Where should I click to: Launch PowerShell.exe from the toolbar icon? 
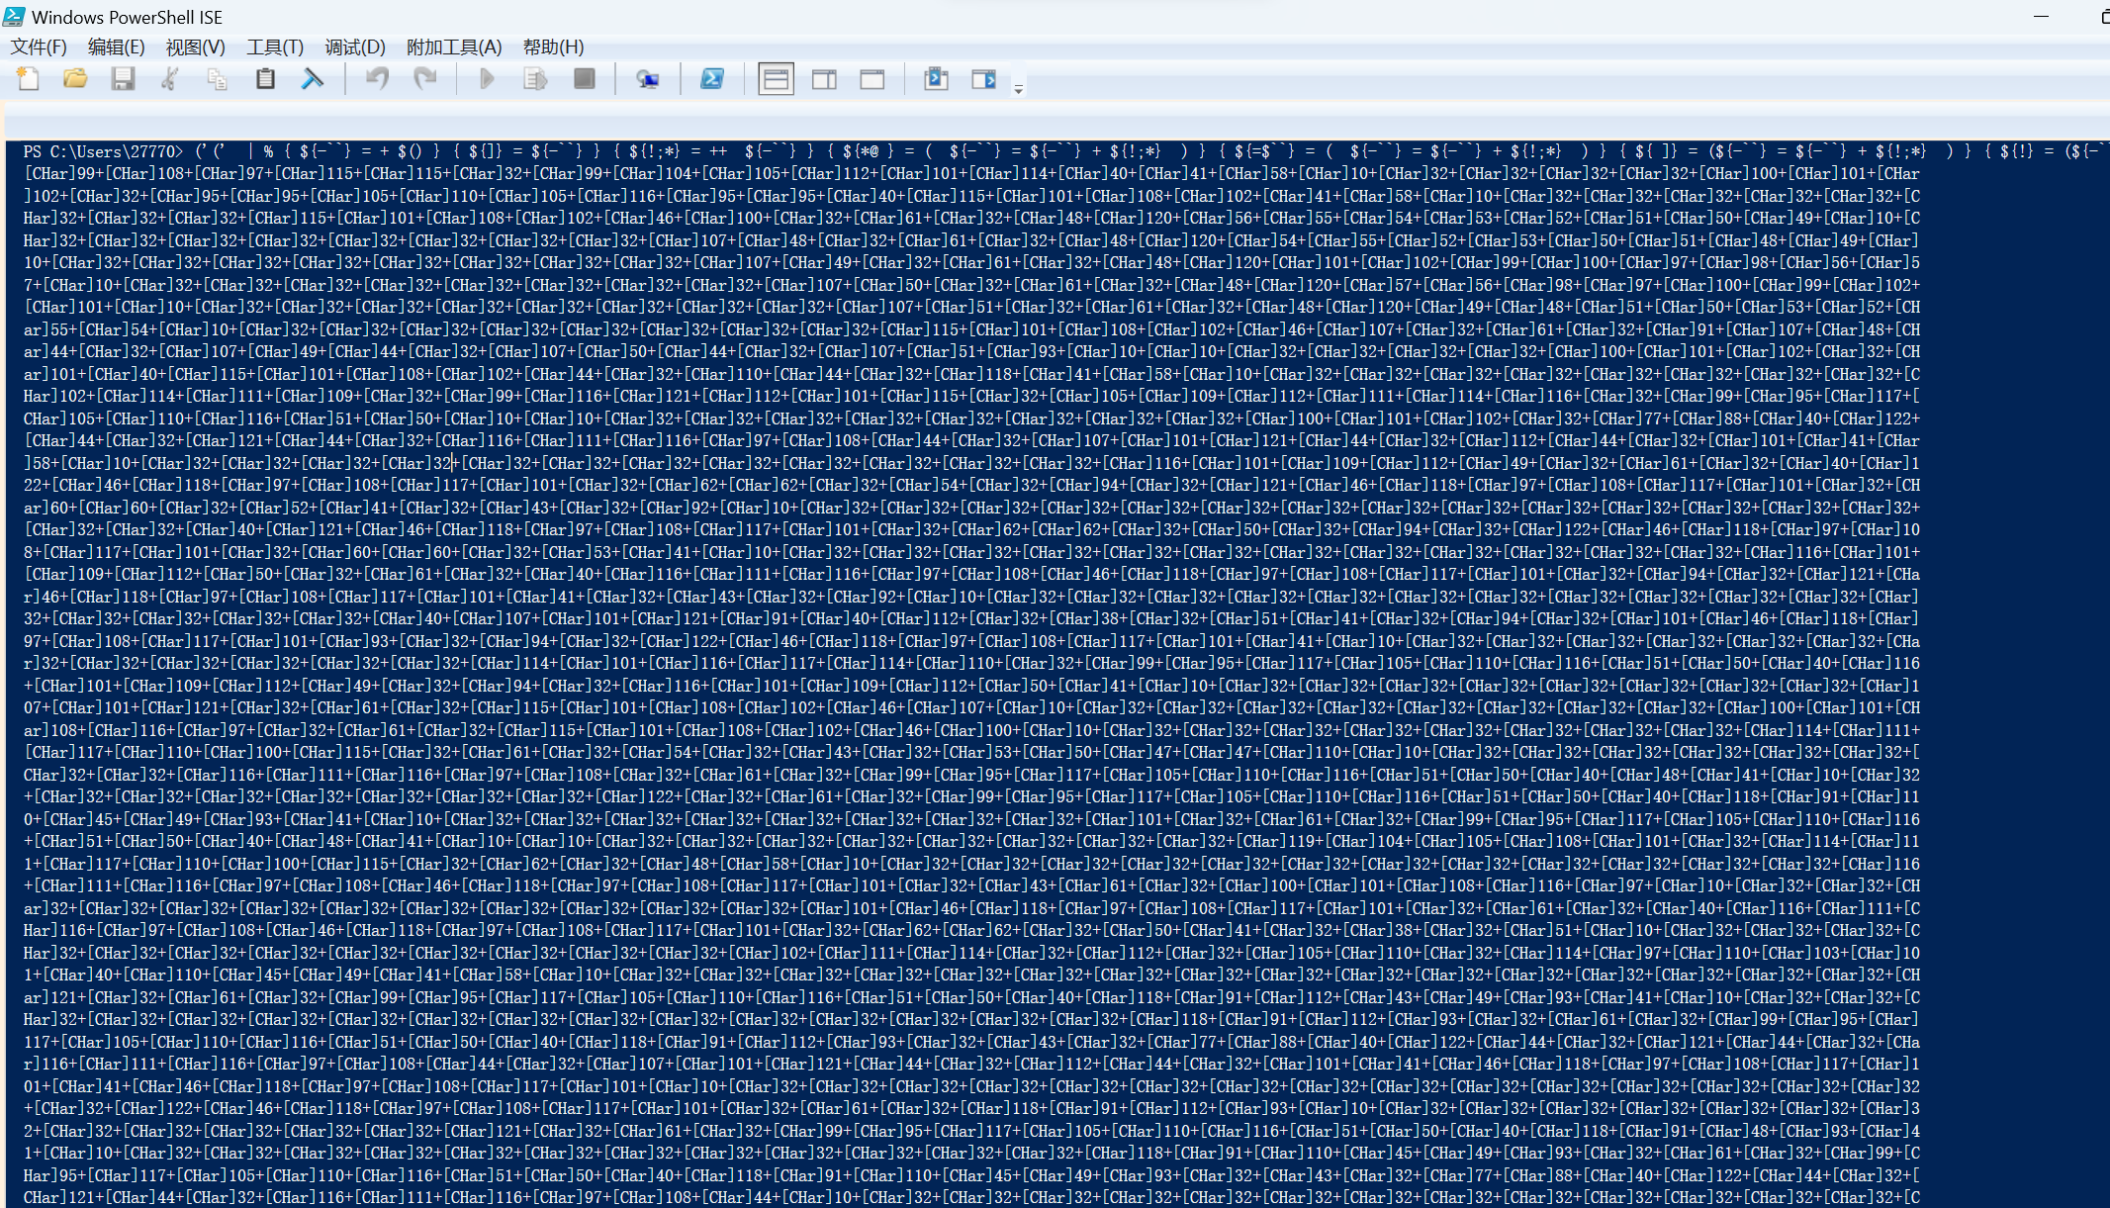(712, 79)
